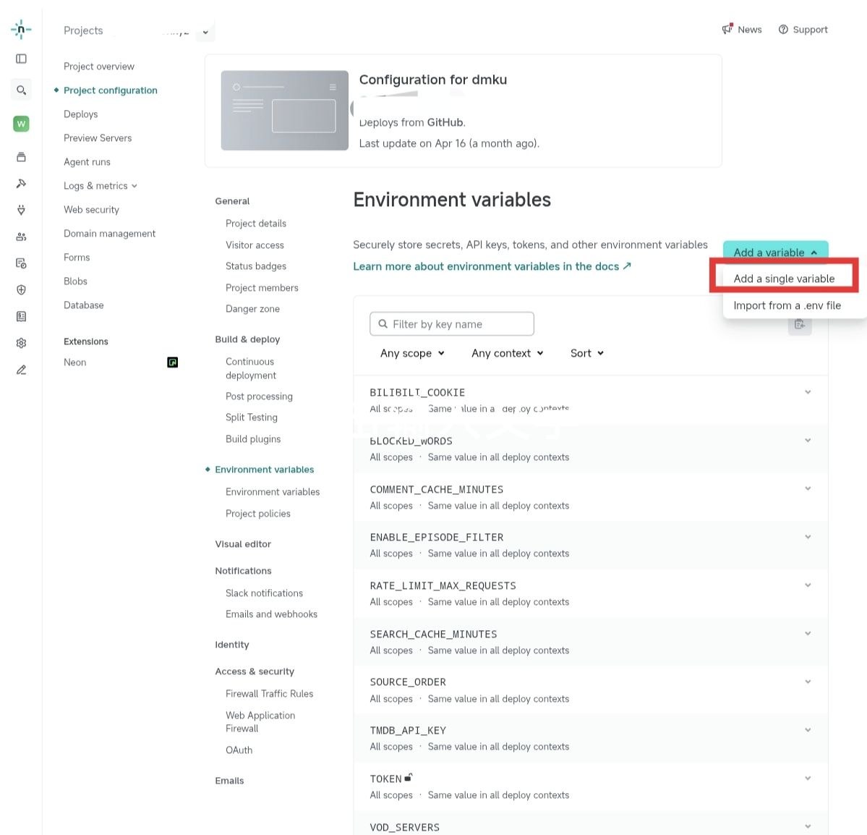The width and height of the screenshot is (867, 835).
Task: Open the billing ledger icon in rail
Action: 21,316
